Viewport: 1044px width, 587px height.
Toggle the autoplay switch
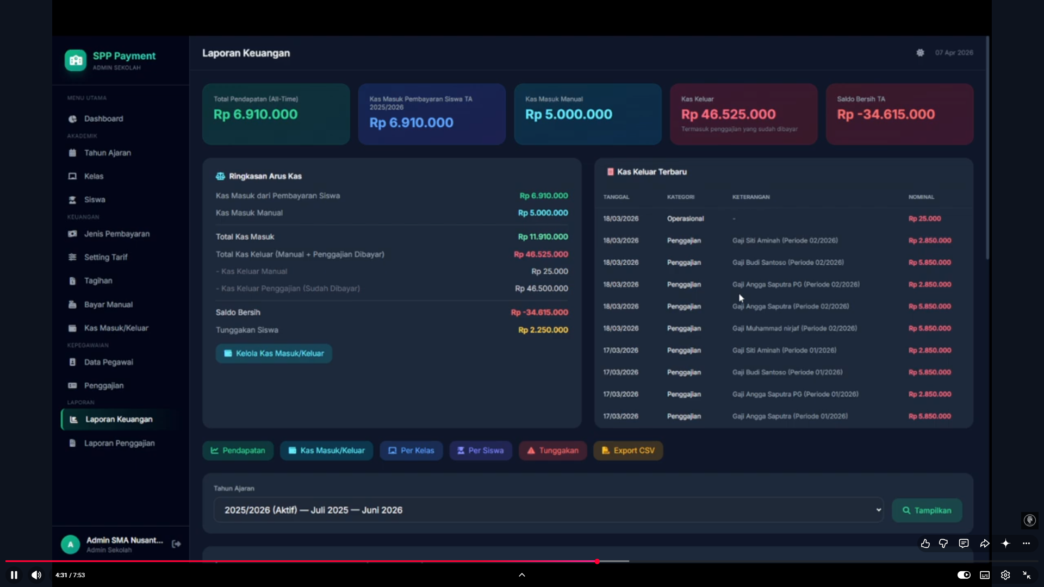964,575
